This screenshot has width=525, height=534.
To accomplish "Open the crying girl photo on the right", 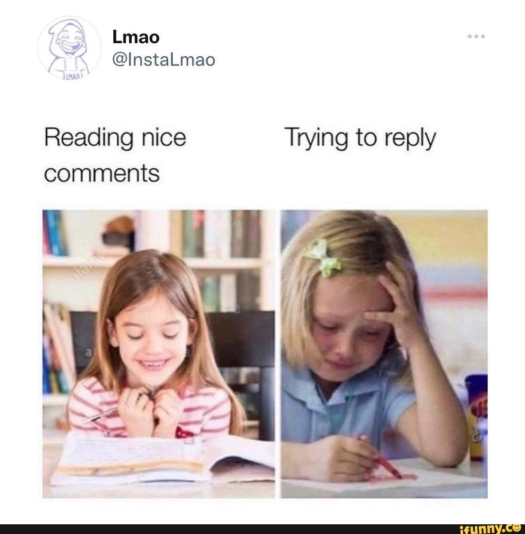I will (384, 354).
